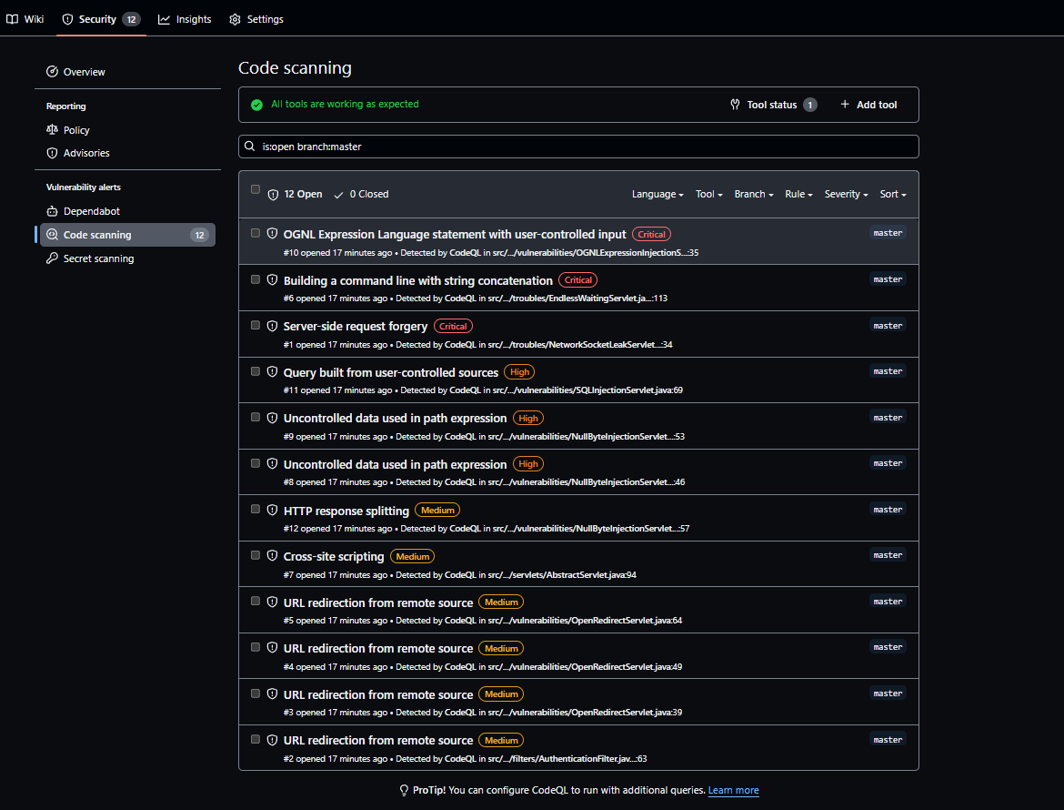
Task: Toggle the select-all alerts checkbox
Action: 256,189
